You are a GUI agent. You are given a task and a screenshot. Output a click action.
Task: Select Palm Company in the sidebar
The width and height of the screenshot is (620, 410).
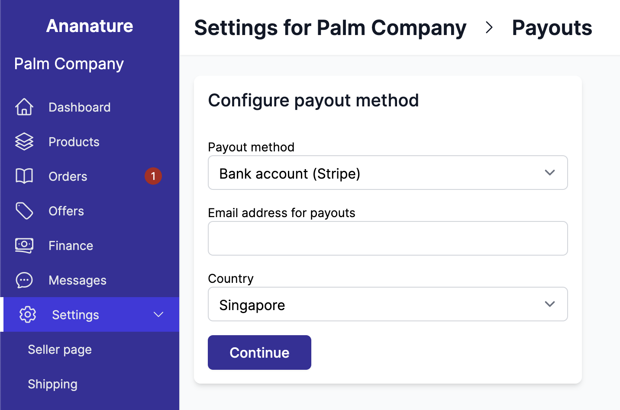point(68,64)
